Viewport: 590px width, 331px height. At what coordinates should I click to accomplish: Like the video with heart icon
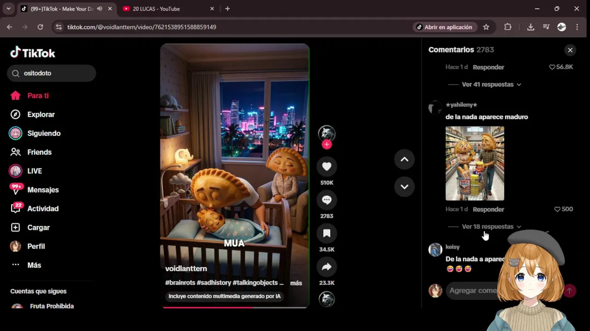pyautogui.click(x=327, y=166)
